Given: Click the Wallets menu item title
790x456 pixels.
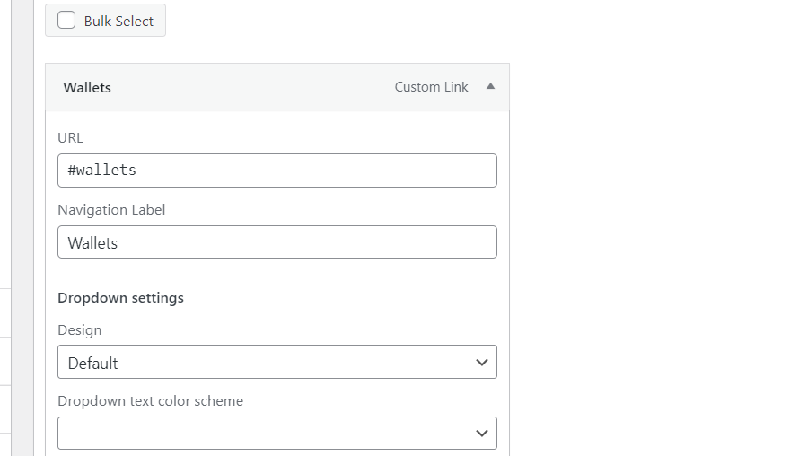Looking at the screenshot, I should pyautogui.click(x=87, y=88).
